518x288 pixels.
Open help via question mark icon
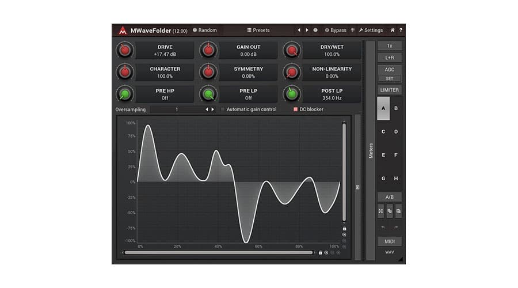(x=401, y=30)
